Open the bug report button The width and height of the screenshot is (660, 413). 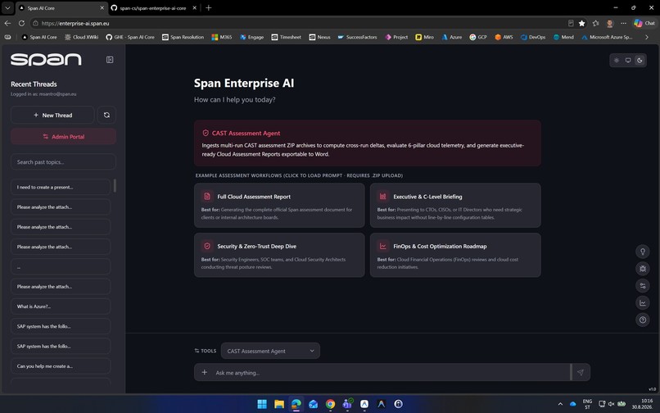click(x=643, y=269)
